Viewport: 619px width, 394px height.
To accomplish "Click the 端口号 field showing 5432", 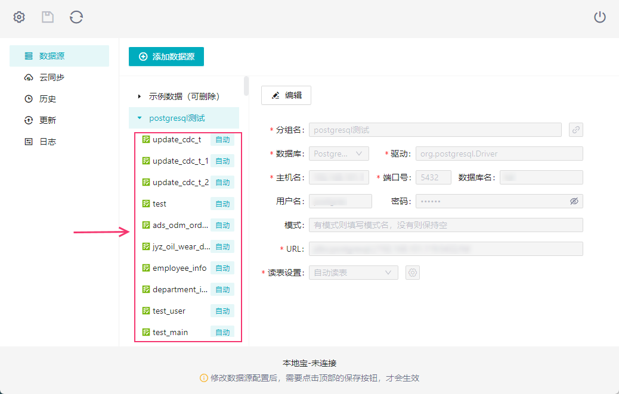I will [x=434, y=177].
